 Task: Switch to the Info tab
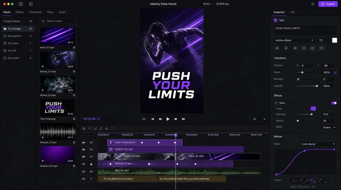pos(292,12)
